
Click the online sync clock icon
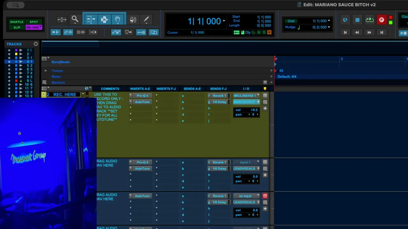(345, 20)
